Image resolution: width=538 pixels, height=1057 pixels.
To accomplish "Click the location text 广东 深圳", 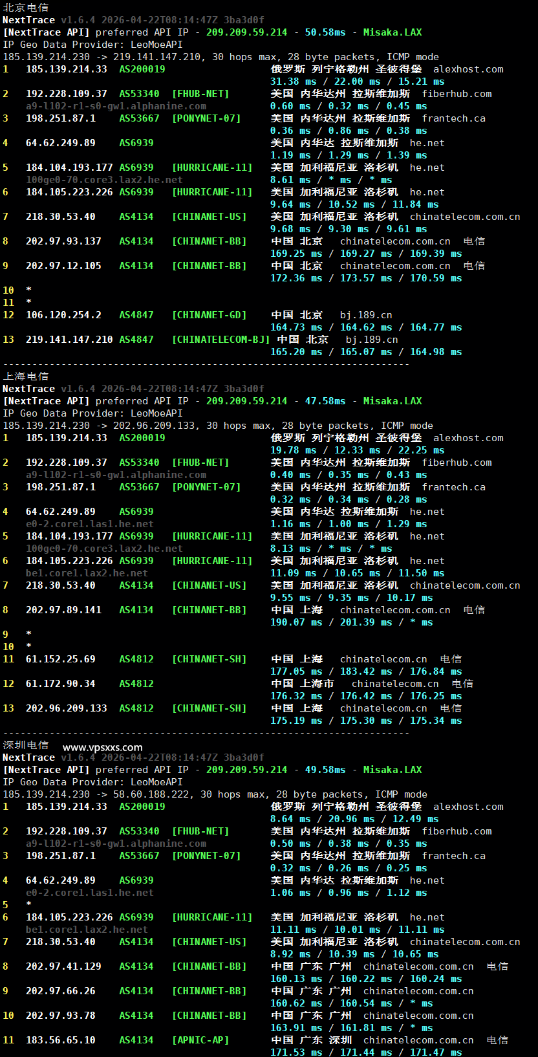I will click(326, 1040).
